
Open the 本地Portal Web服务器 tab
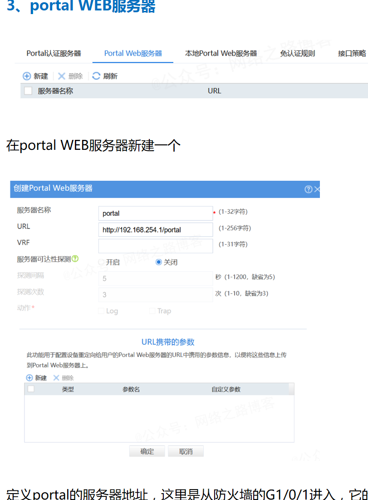click(x=221, y=54)
